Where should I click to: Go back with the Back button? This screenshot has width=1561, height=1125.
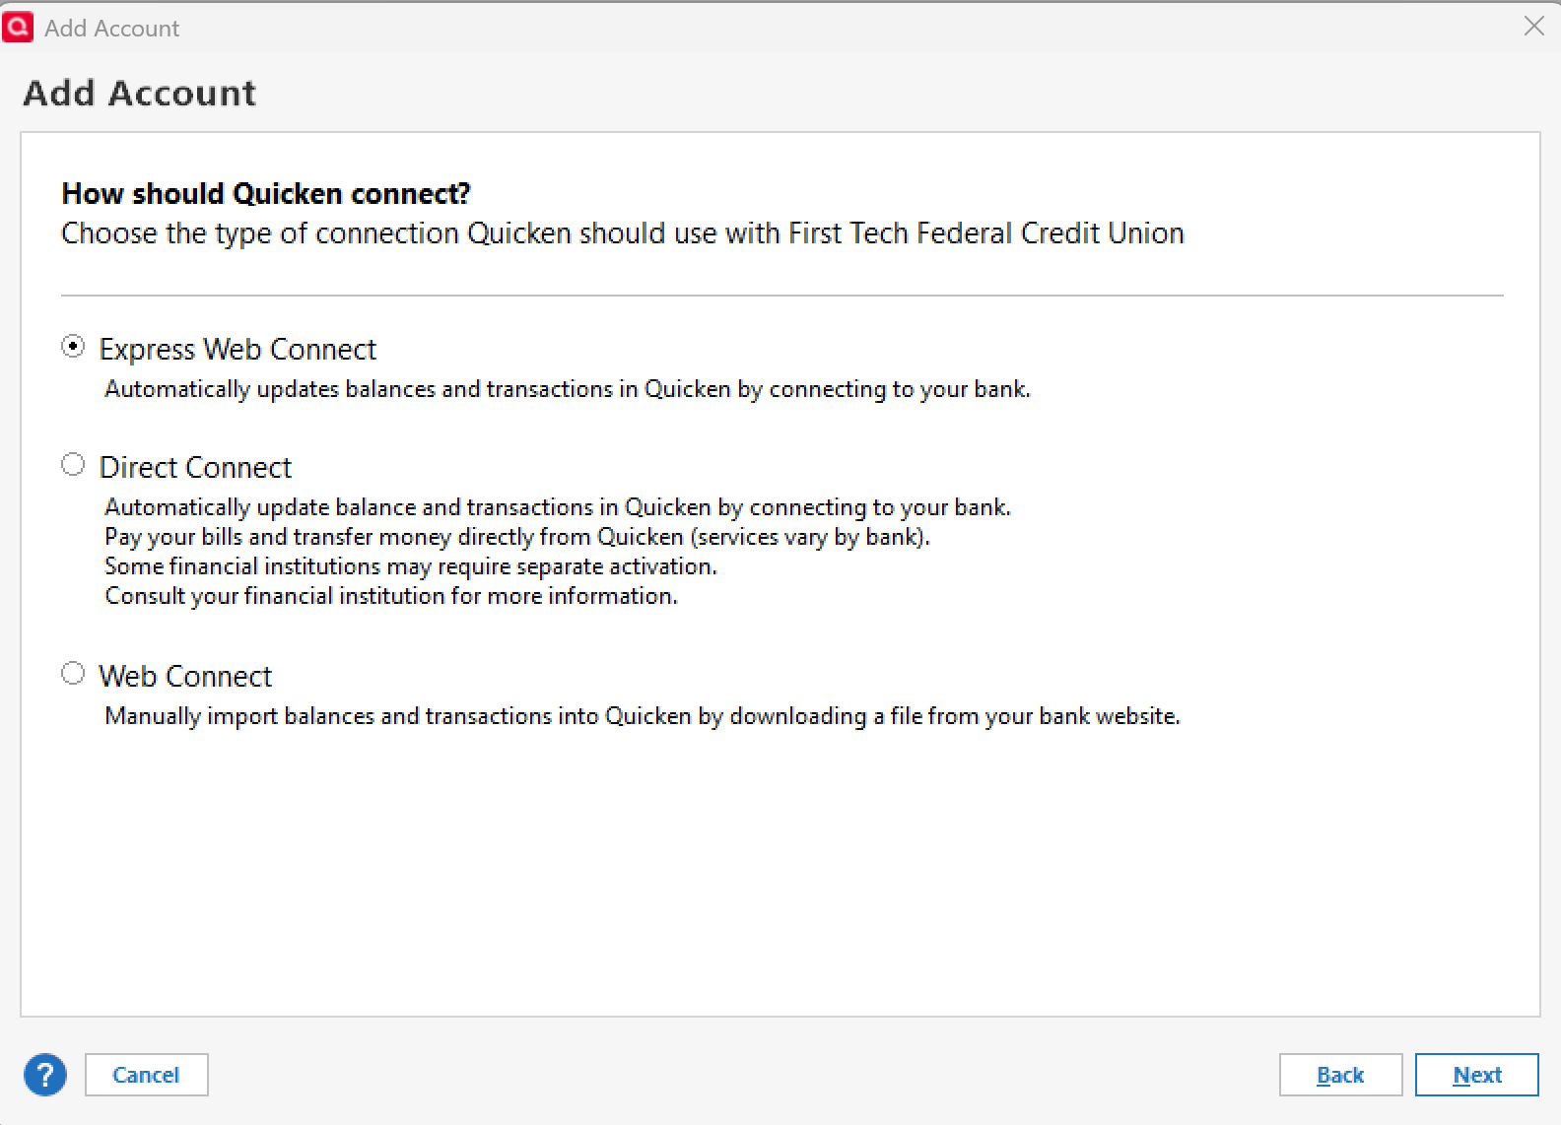coord(1339,1075)
